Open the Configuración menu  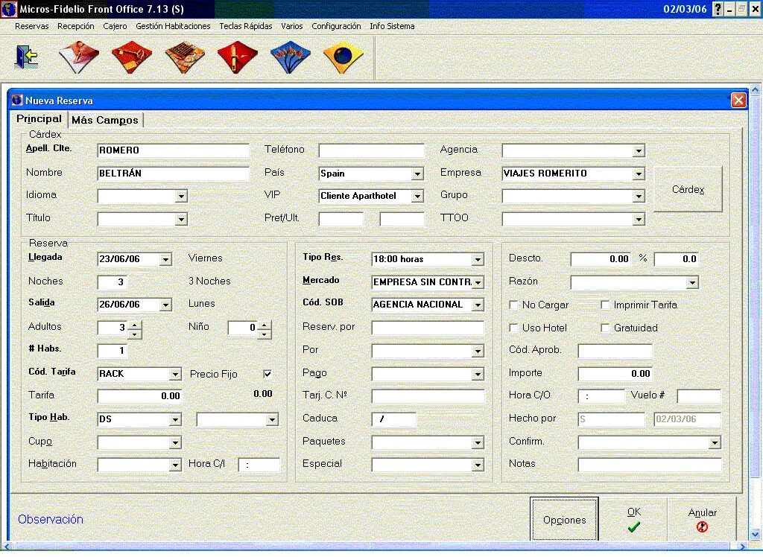[x=336, y=26]
